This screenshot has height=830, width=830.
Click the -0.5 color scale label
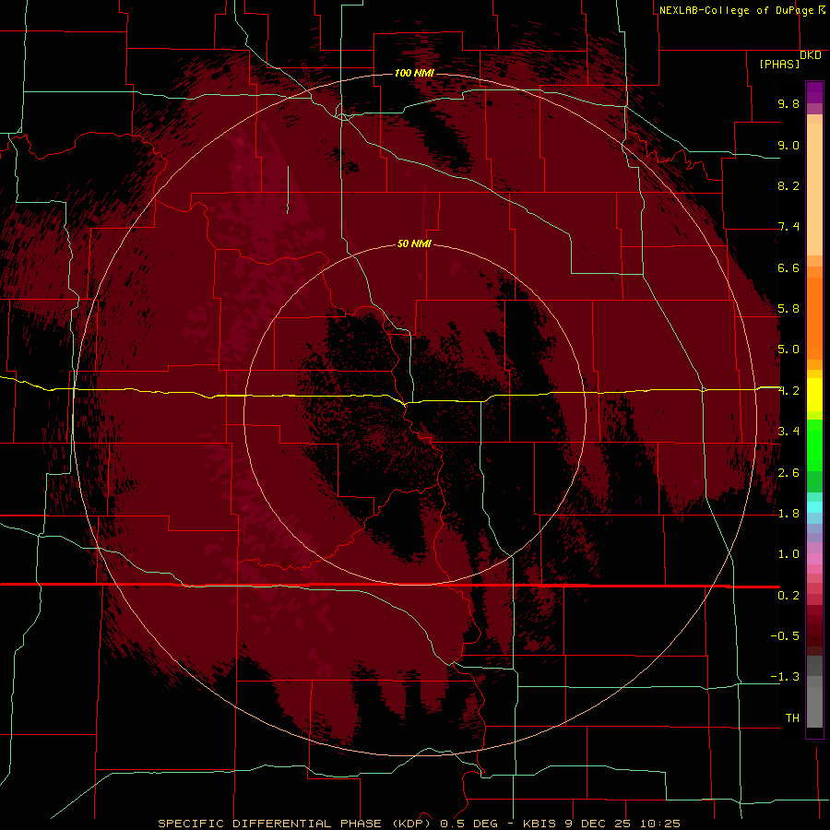point(785,636)
